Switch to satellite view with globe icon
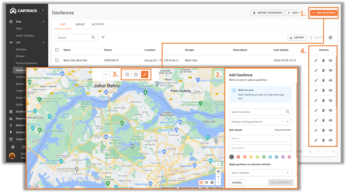Viewport: 346px width, 193px height. (x=212, y=182)
